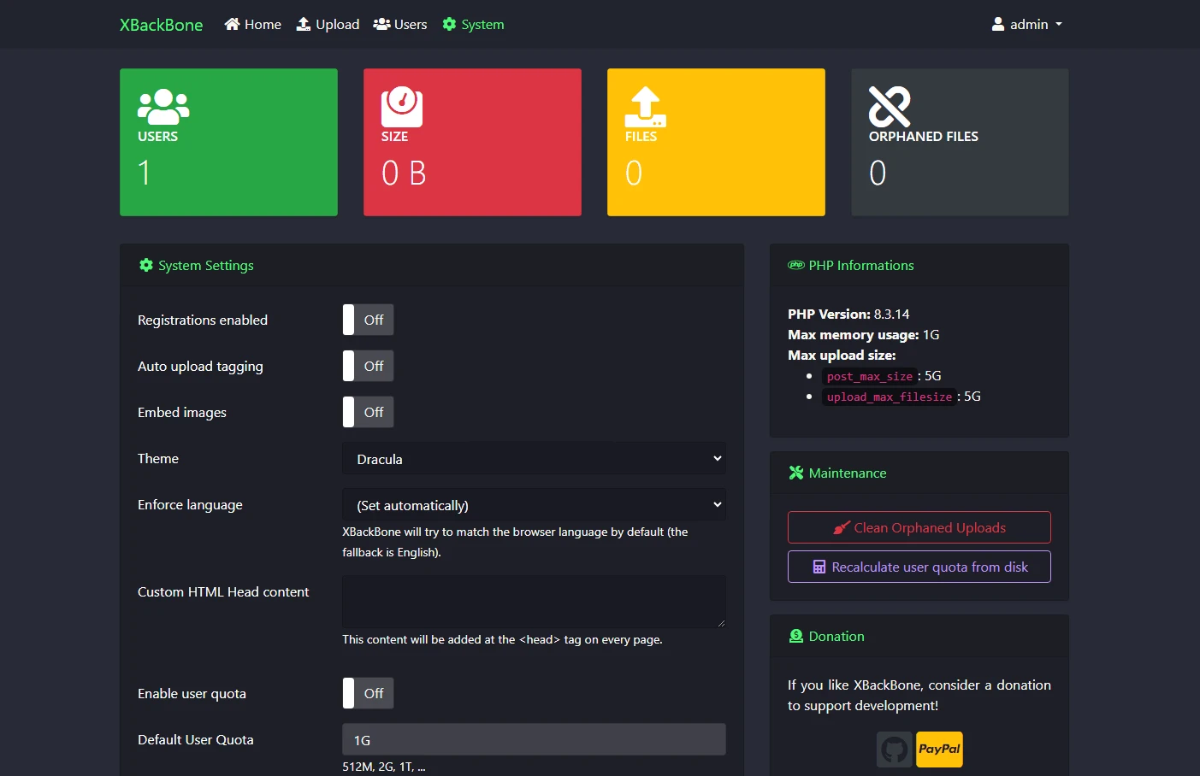The image size is (1200, 776).
Task: Open the Theme dropdown showing Dracula
Action: 534,459
